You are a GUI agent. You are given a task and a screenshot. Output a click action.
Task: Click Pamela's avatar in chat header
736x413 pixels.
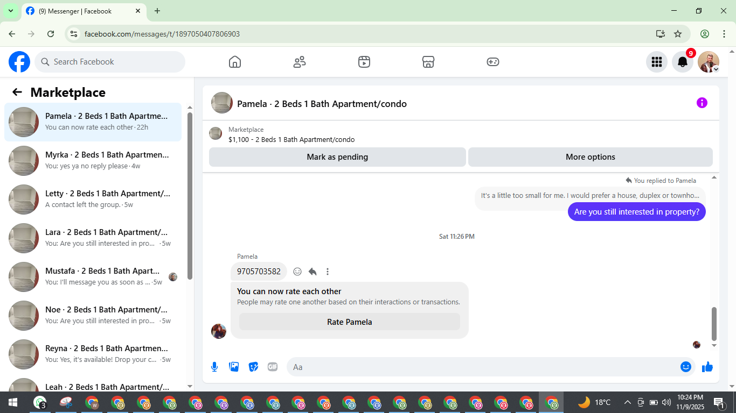[222, 103]
